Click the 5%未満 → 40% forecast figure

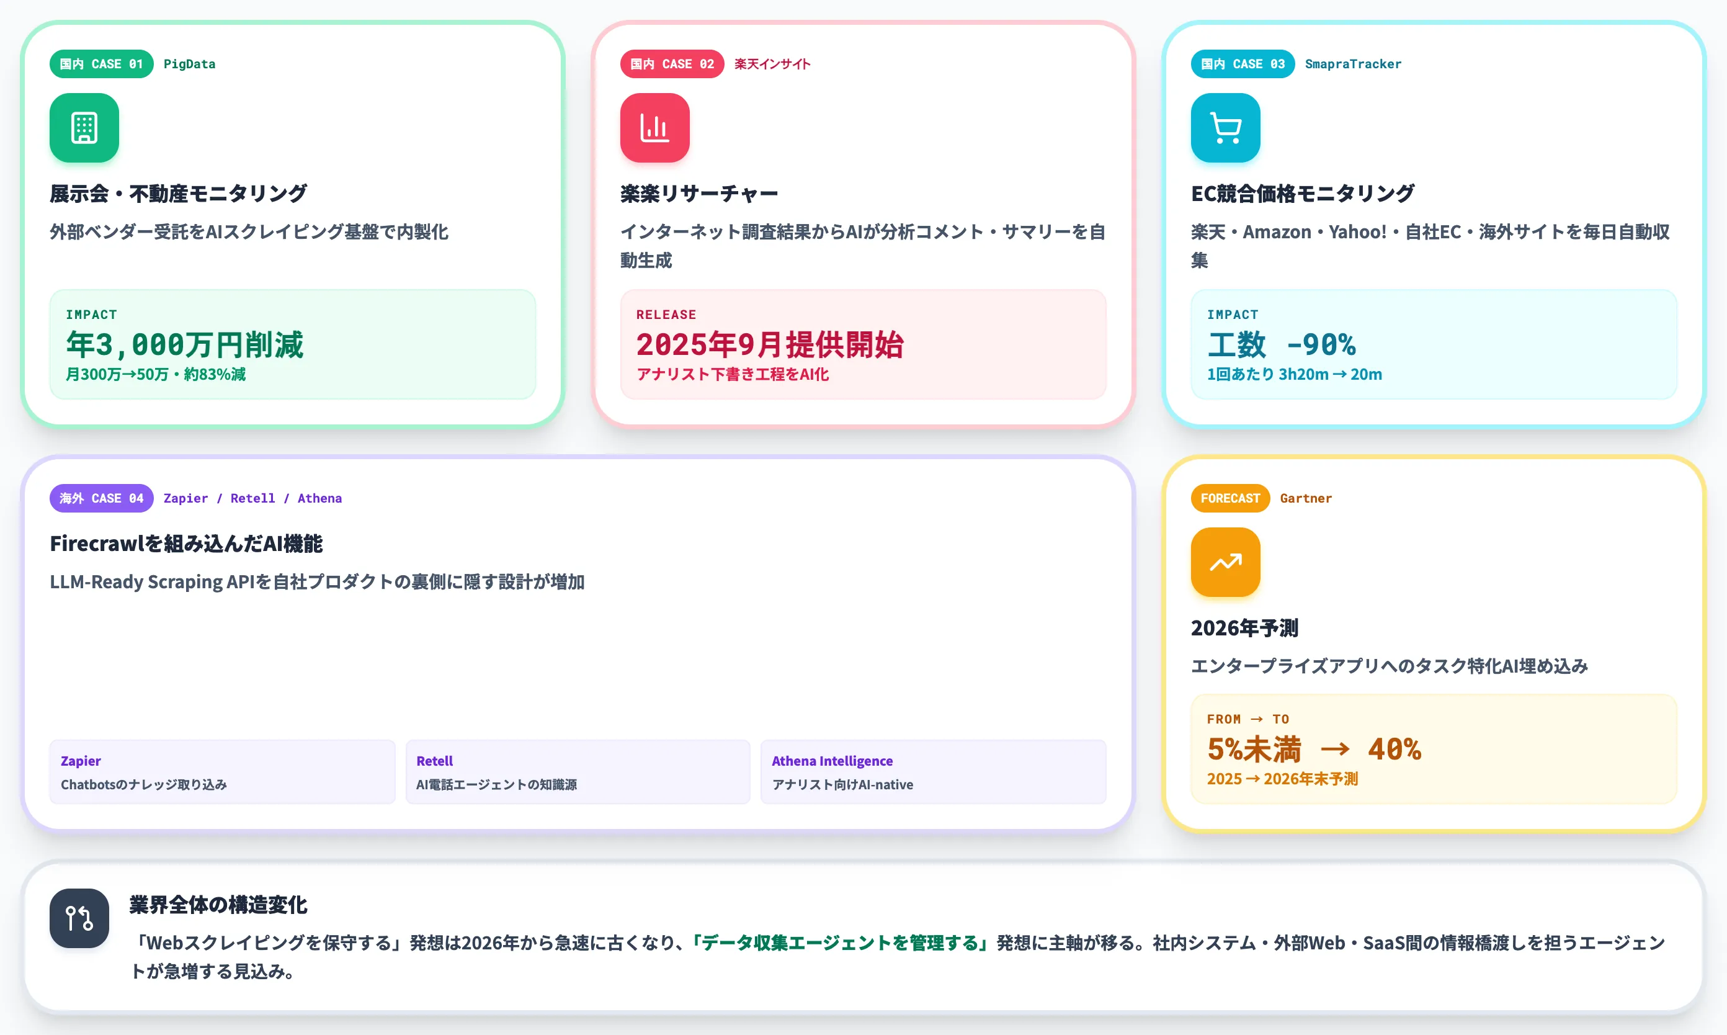pos(1314,750)
